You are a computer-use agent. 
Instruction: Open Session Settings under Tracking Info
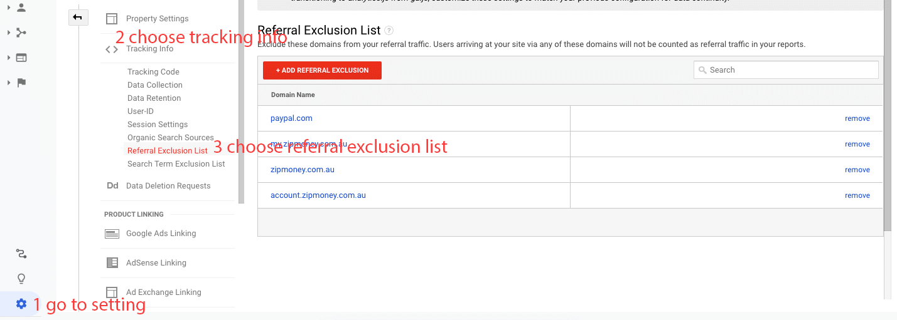coord(158,125)
